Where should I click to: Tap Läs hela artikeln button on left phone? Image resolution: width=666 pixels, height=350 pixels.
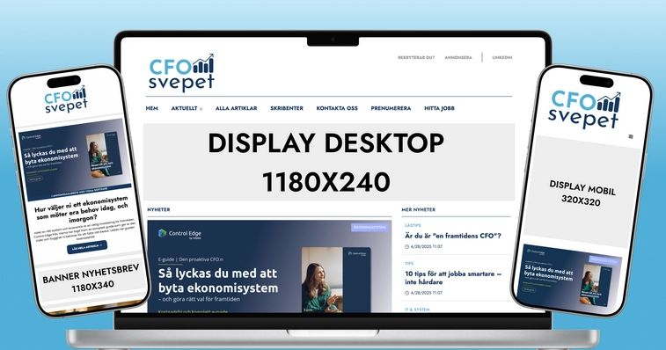(87, 246)
